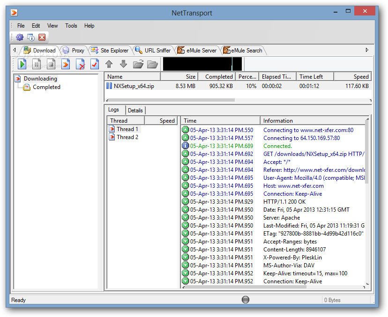Click the open folder with arrow icon
This screenshot has width=388, height=317.
click(138, 64)
